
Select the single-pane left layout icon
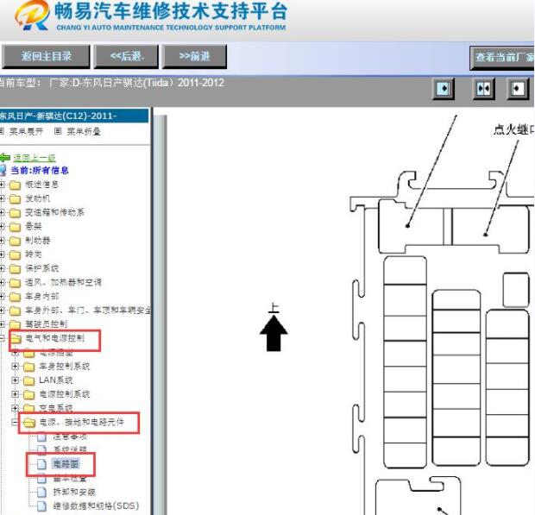(444, 89)
